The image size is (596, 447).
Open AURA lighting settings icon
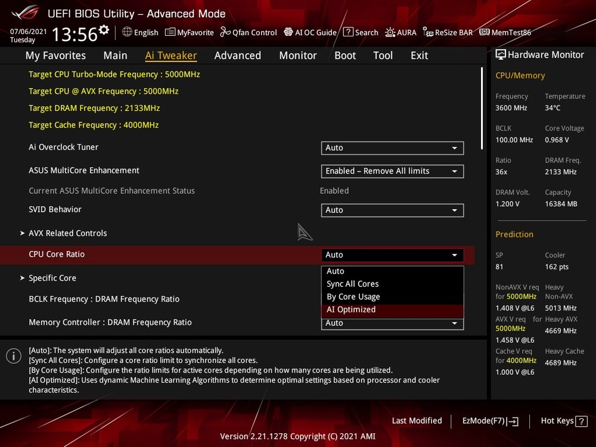390,32
